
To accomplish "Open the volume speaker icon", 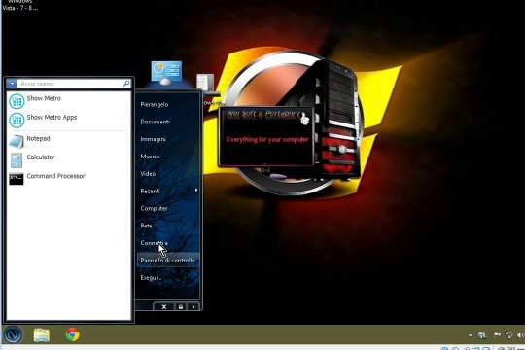I will pyautogui.click(x=521, y=334).
